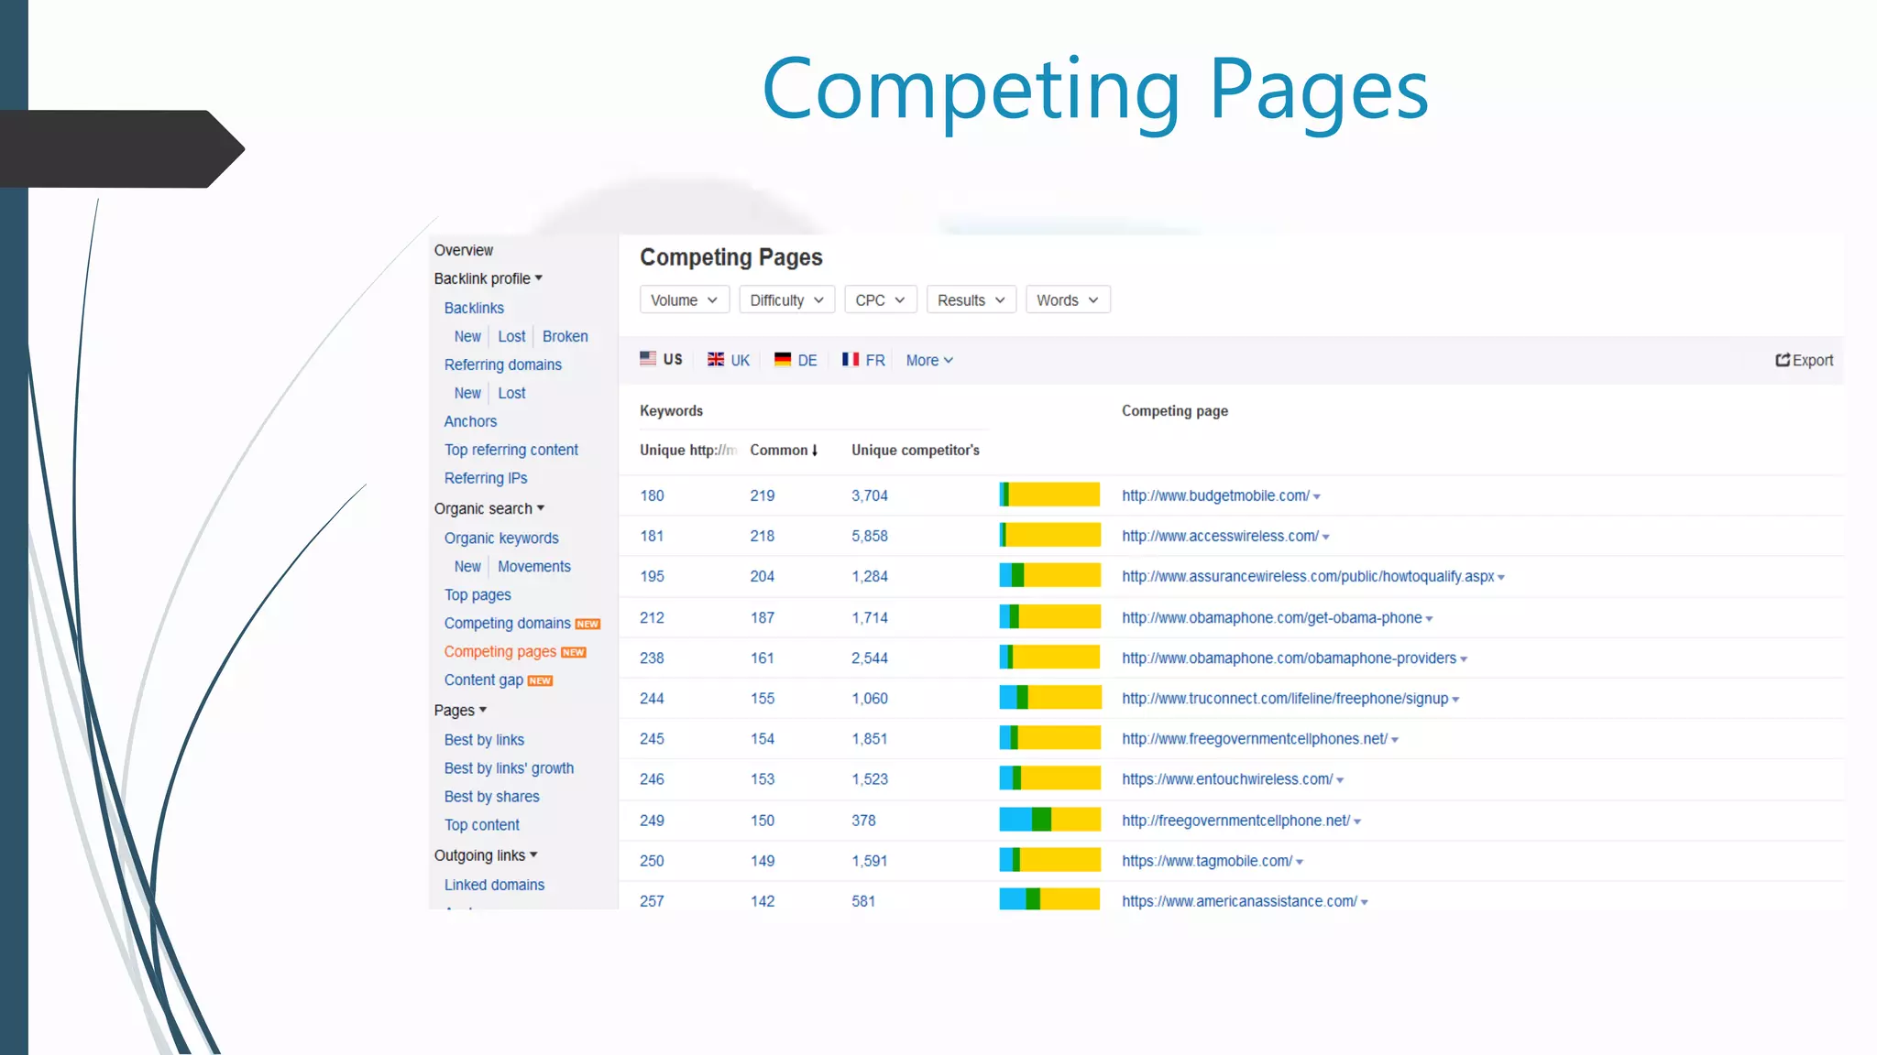Select Broken backlinks link
The height and width of the screenshot is (1055, 1877).
coord(565,336)
